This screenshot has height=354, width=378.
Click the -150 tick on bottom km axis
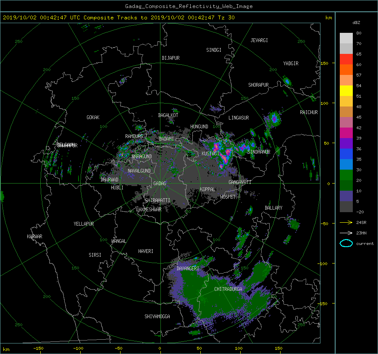pos(38,349)
